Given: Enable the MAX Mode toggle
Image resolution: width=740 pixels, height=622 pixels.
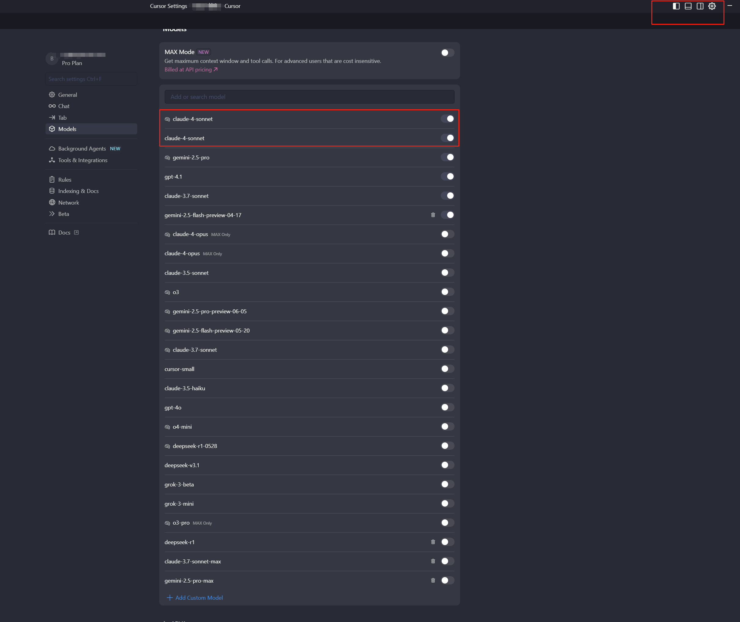Looking at the screenshot, I should point(447,53).
